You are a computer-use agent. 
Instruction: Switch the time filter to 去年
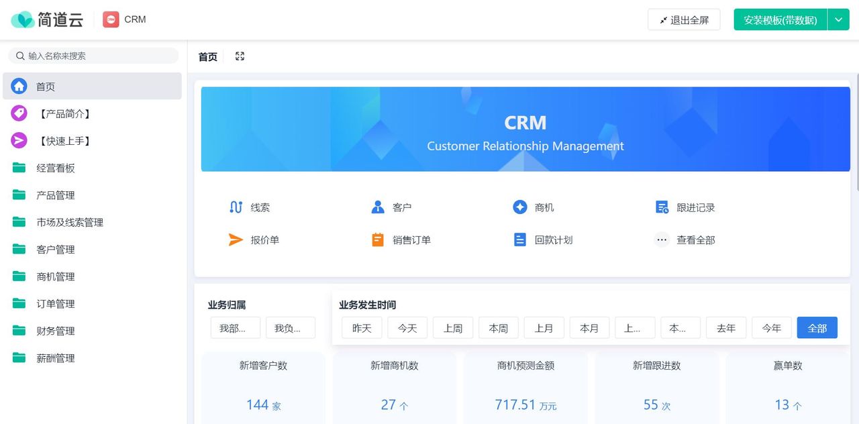[726, 328]
